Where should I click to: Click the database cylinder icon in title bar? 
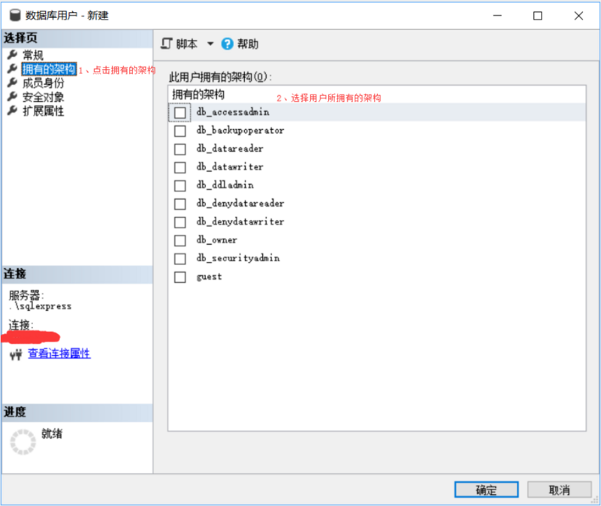click(x=15, y=15)
